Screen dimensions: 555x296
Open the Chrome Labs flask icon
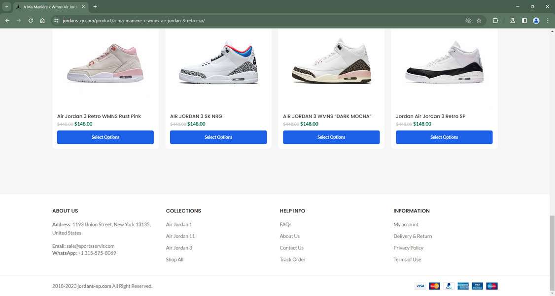point(513,21)
